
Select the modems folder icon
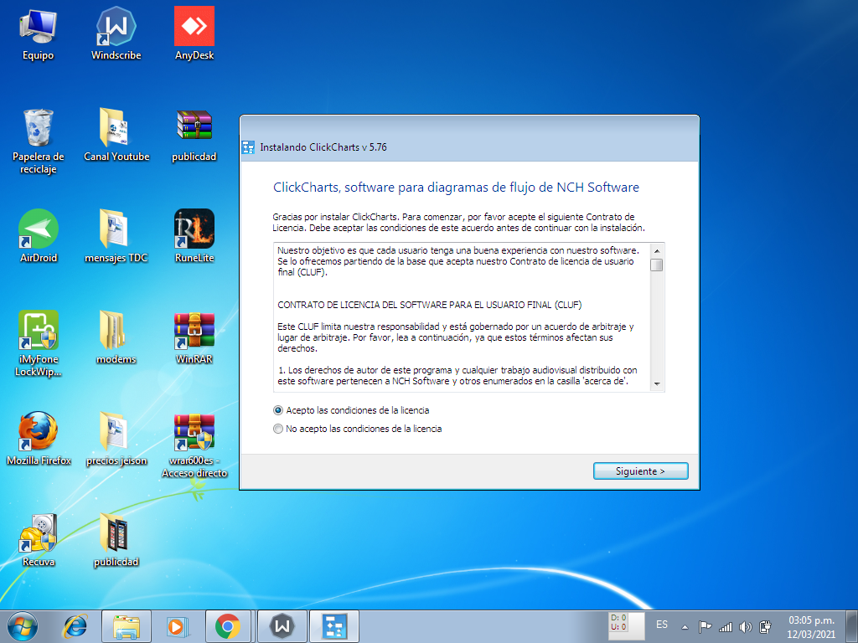[116, 337]
